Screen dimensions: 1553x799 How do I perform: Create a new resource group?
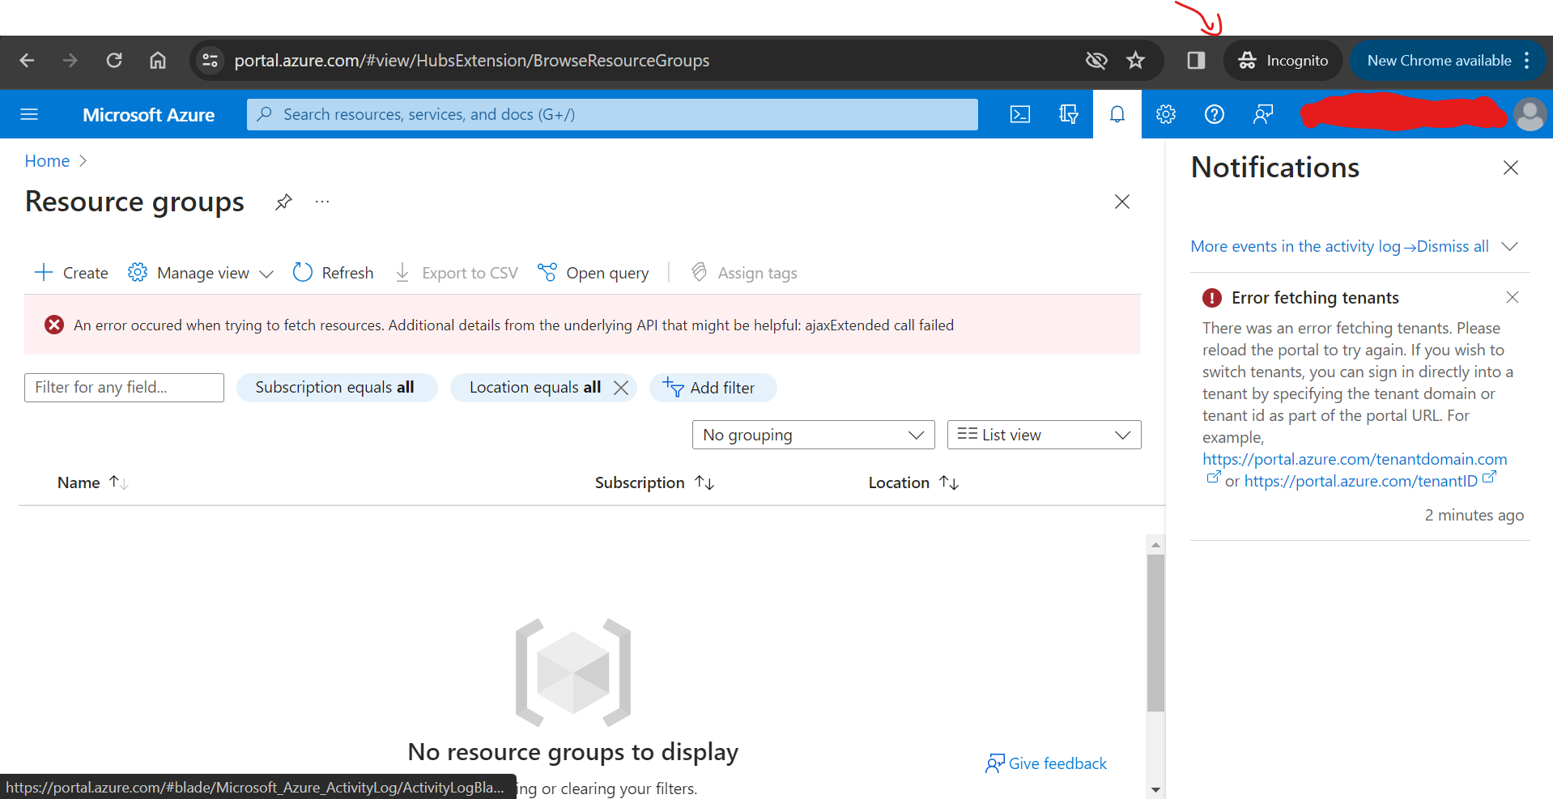click(71, 273)
